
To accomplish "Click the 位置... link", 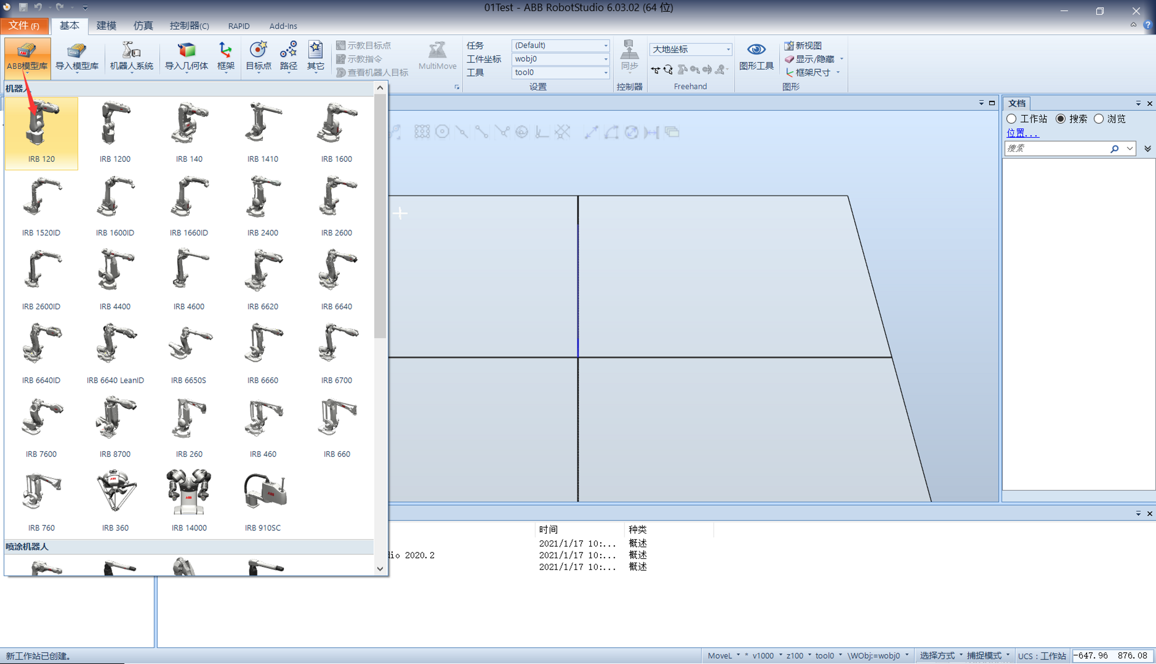I will click(x=1023, y=133).
